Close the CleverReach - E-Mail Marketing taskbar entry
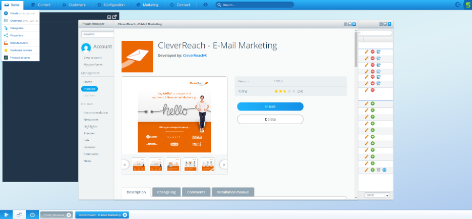This screenshot has height=219, width=472. point(125,215)
